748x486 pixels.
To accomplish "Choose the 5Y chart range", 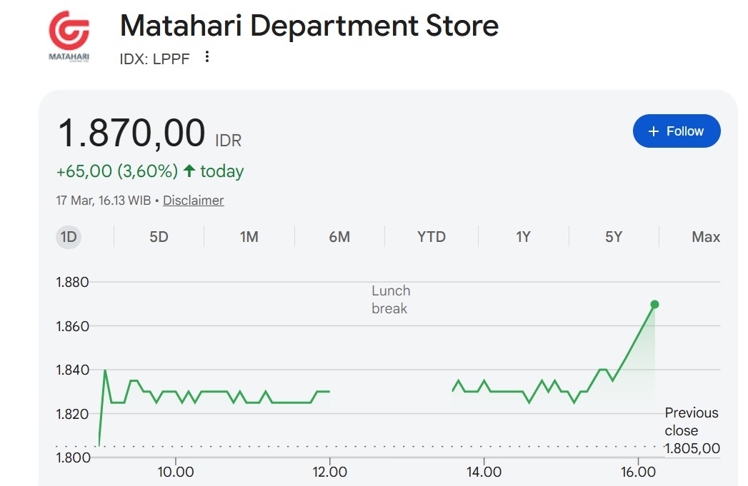I will point(614,237).
